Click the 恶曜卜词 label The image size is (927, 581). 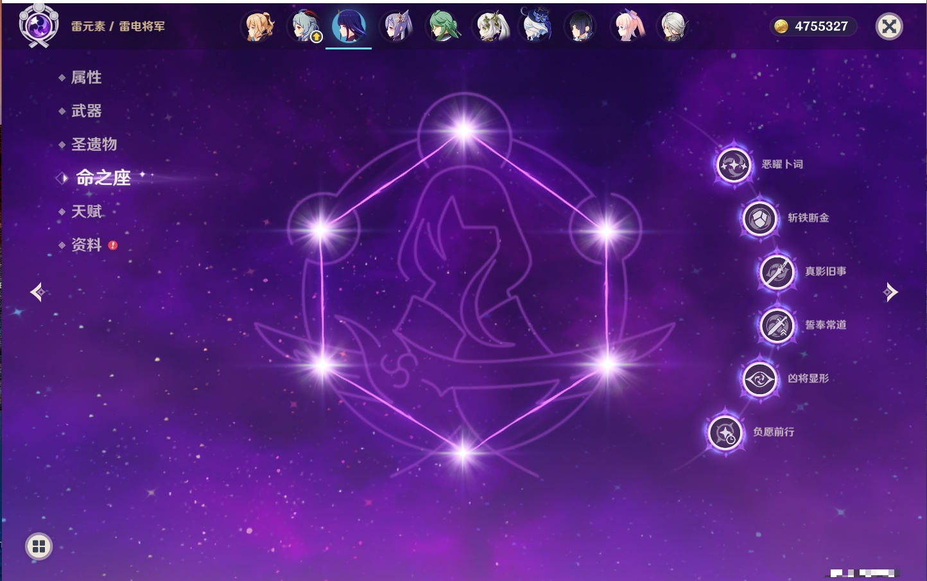782,164
